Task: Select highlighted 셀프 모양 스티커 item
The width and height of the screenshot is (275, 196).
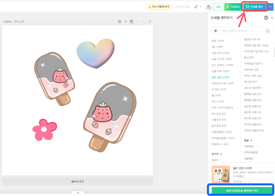Action: coord(220,77)
